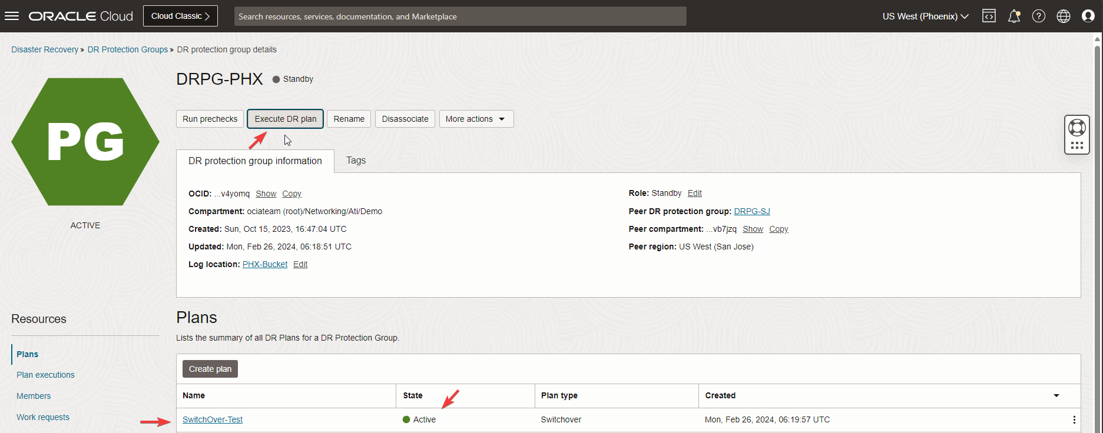Open the Help question mark icon

[x=1039, y=16]
